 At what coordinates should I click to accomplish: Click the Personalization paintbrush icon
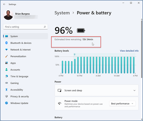coord(6,56)
